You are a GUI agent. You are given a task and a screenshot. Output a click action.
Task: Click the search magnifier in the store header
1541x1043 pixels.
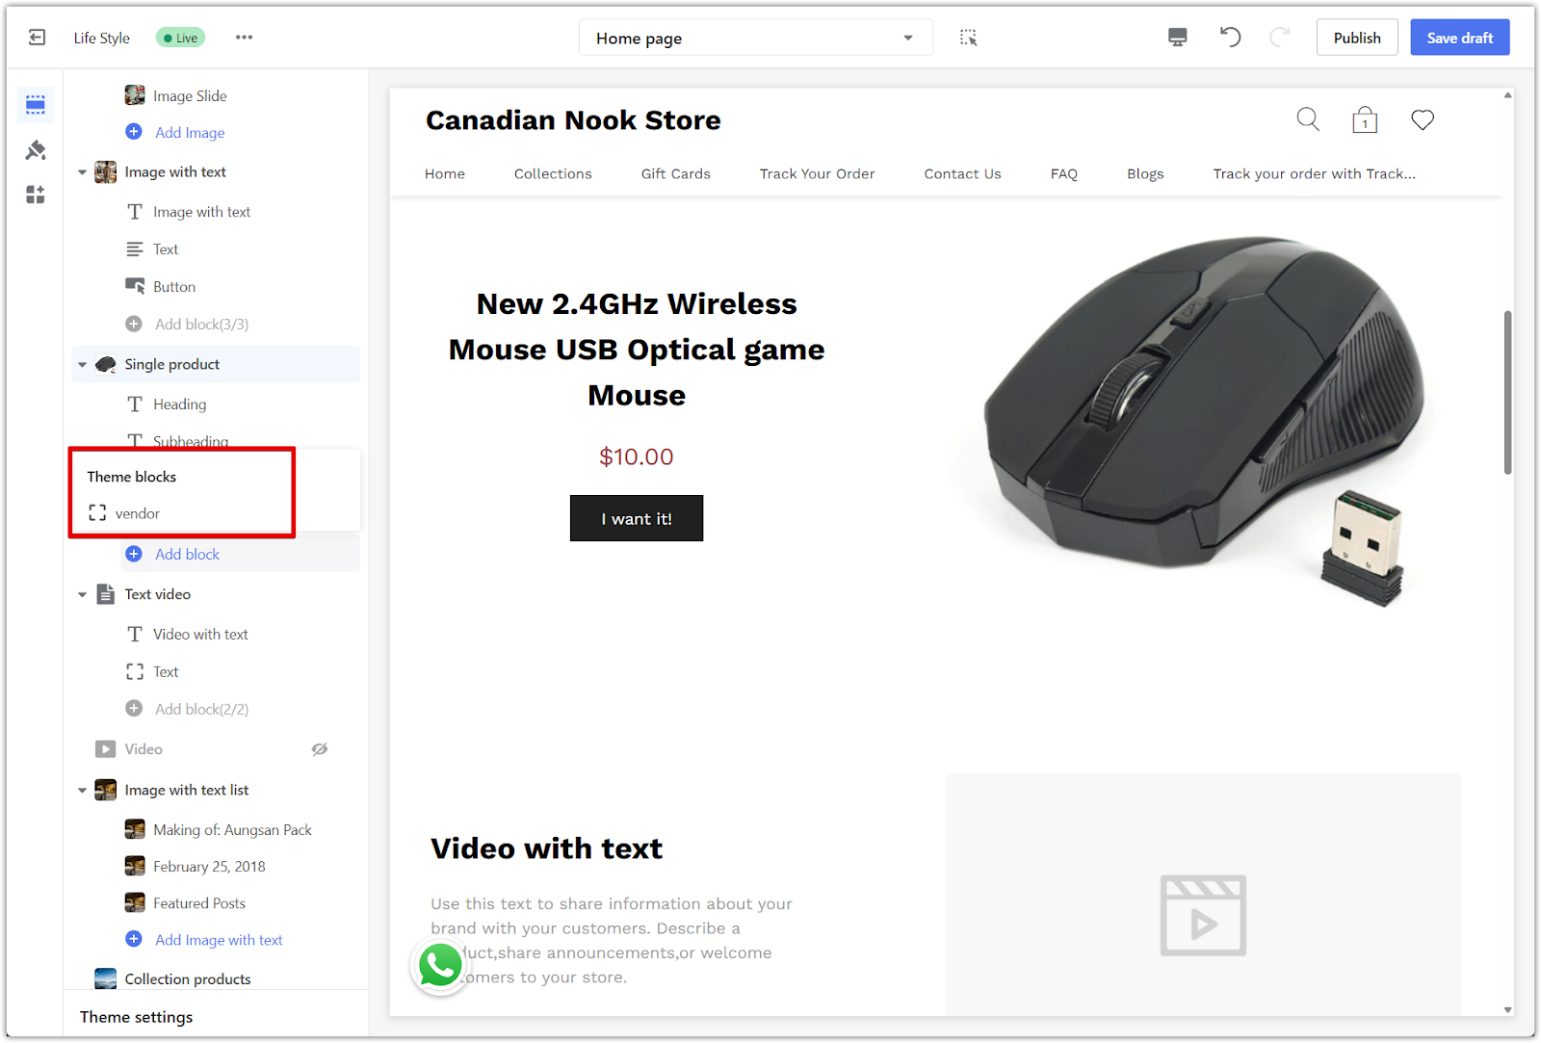(x=1308, y=119)
